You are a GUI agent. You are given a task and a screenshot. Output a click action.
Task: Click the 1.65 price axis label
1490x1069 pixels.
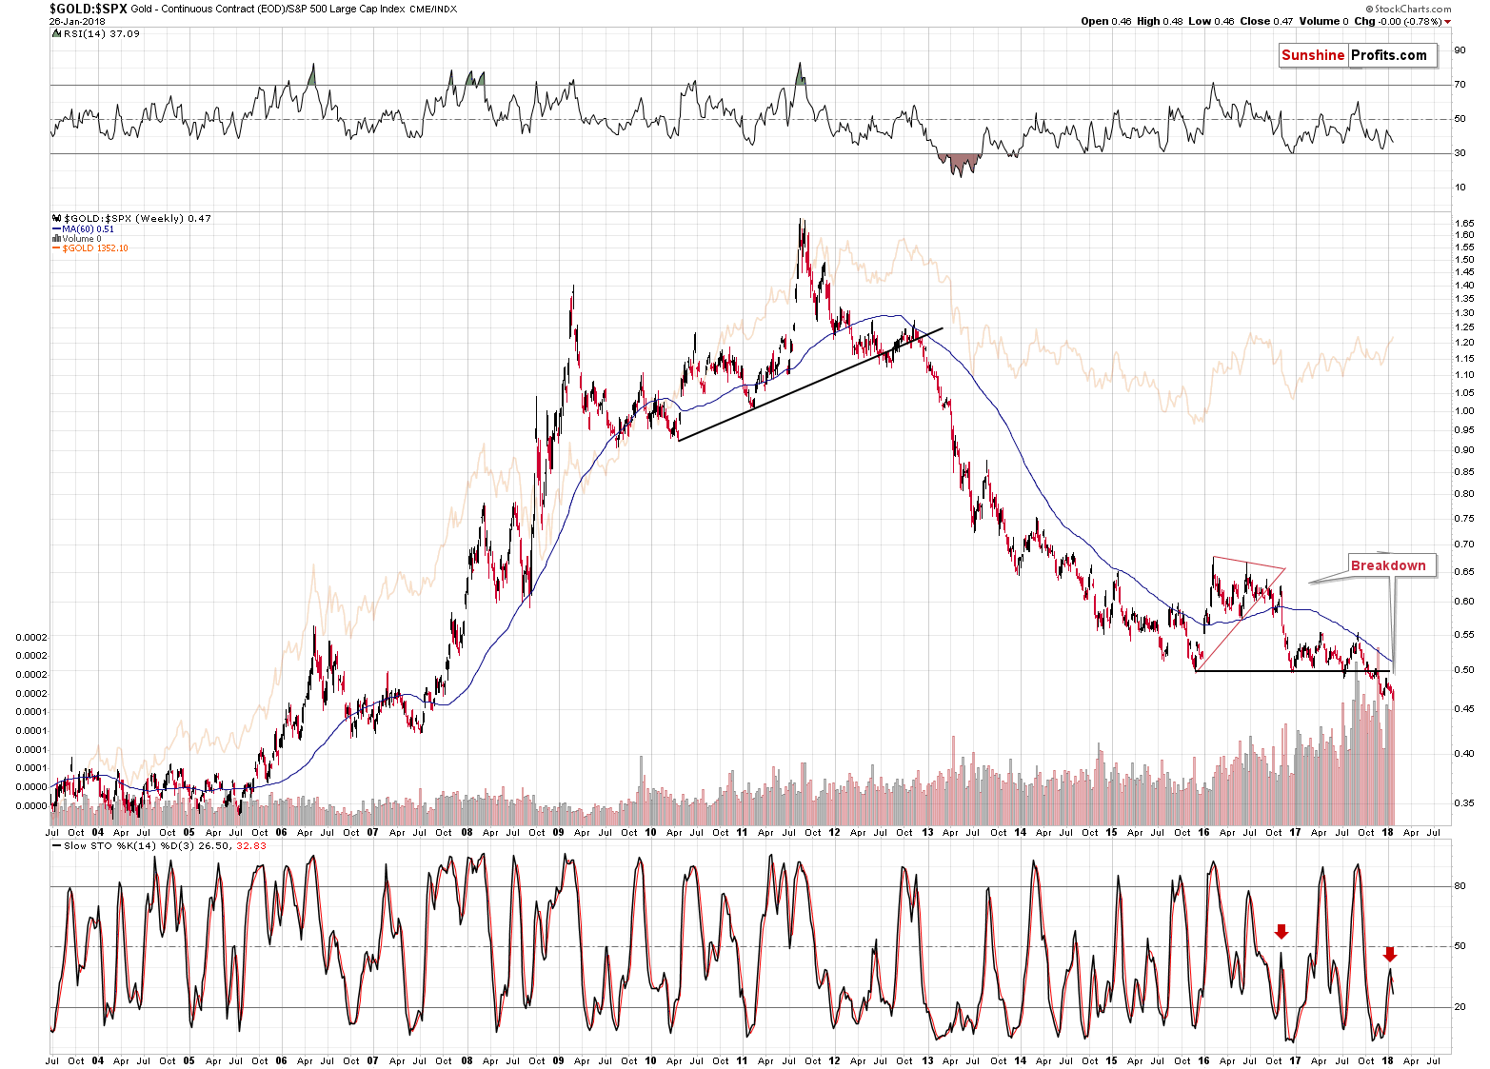pos(1464,224)
